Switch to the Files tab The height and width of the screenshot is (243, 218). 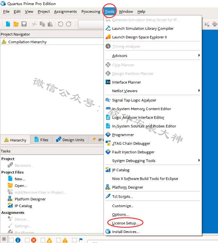[41, 140]
